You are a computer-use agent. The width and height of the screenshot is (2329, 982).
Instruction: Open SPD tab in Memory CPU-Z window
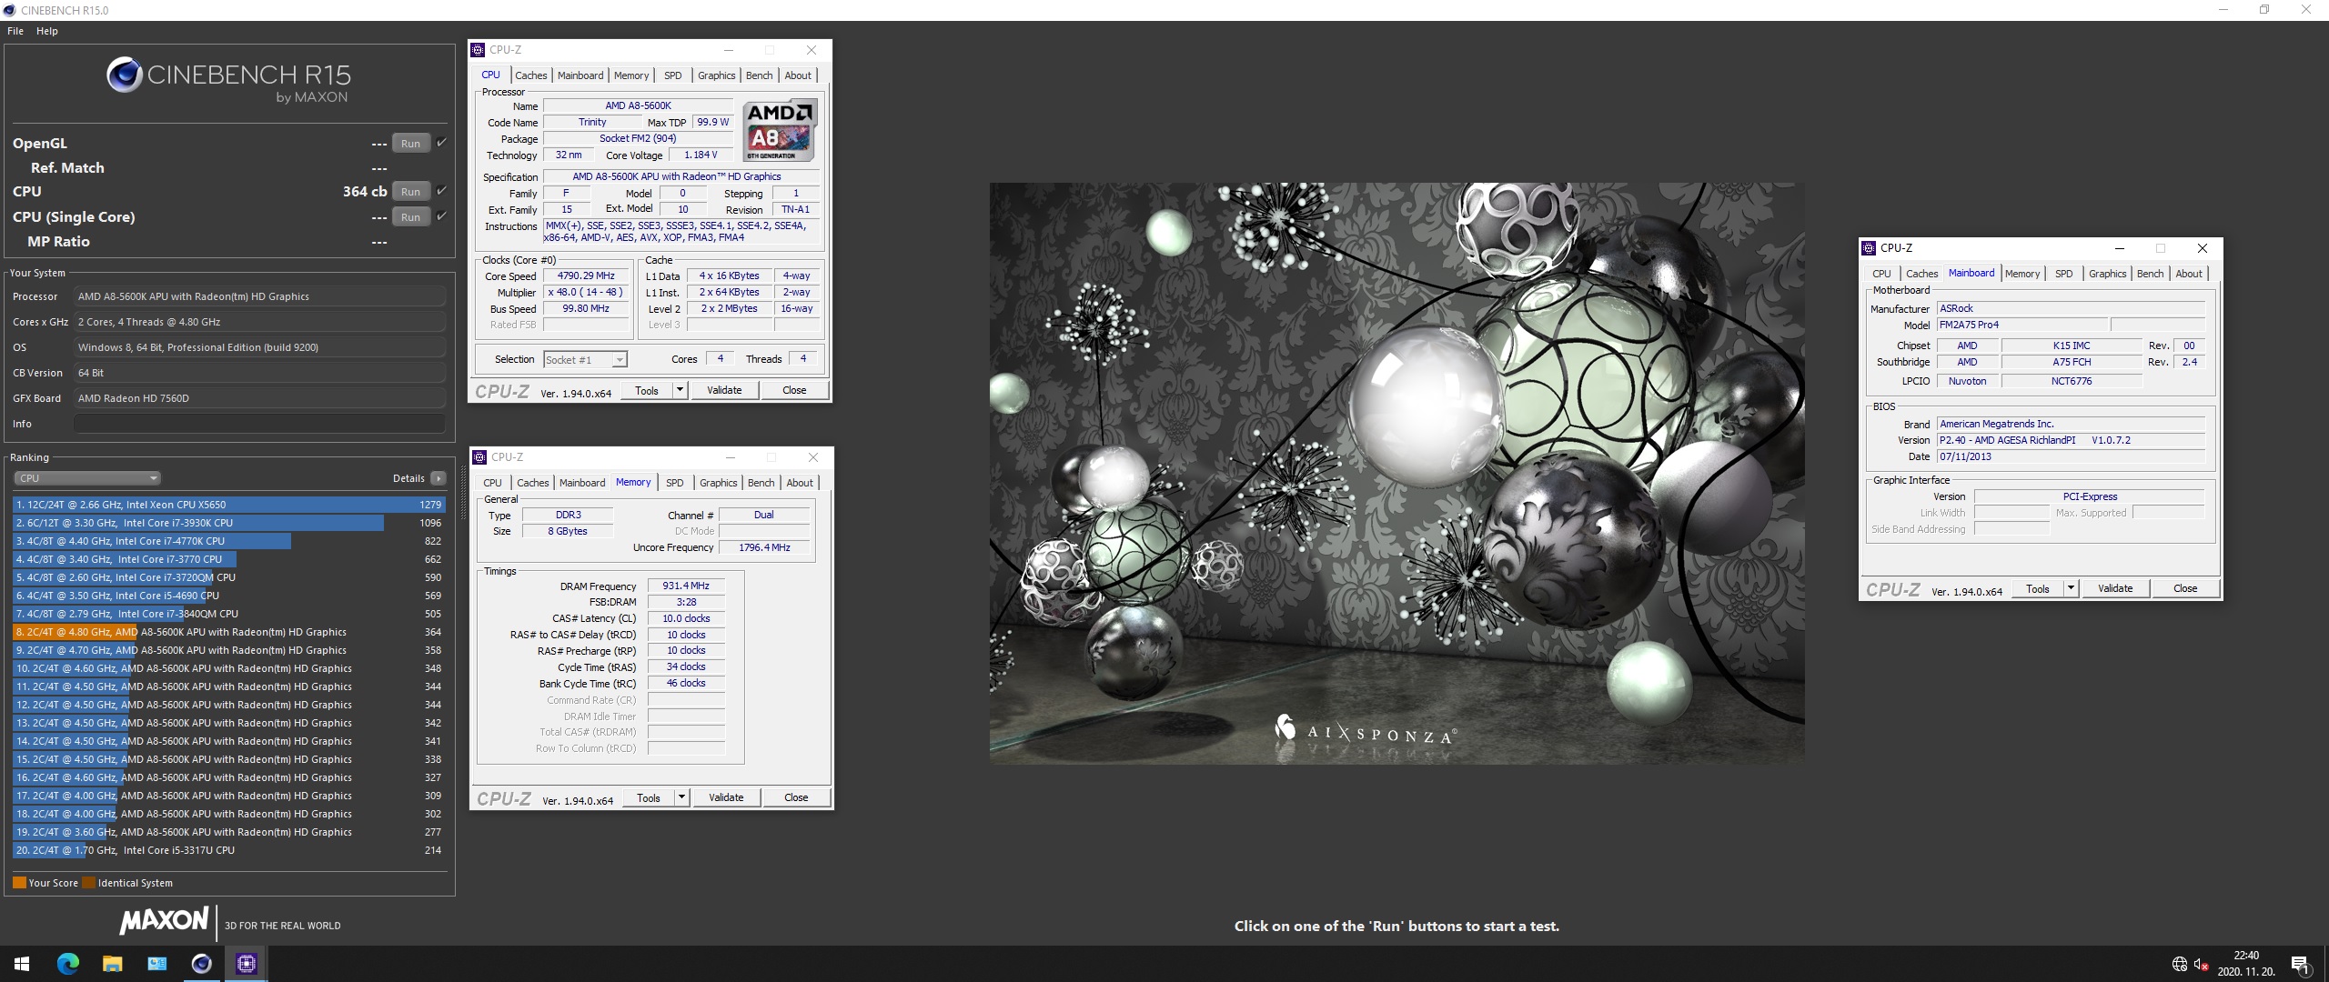click(x=675, y=483)
